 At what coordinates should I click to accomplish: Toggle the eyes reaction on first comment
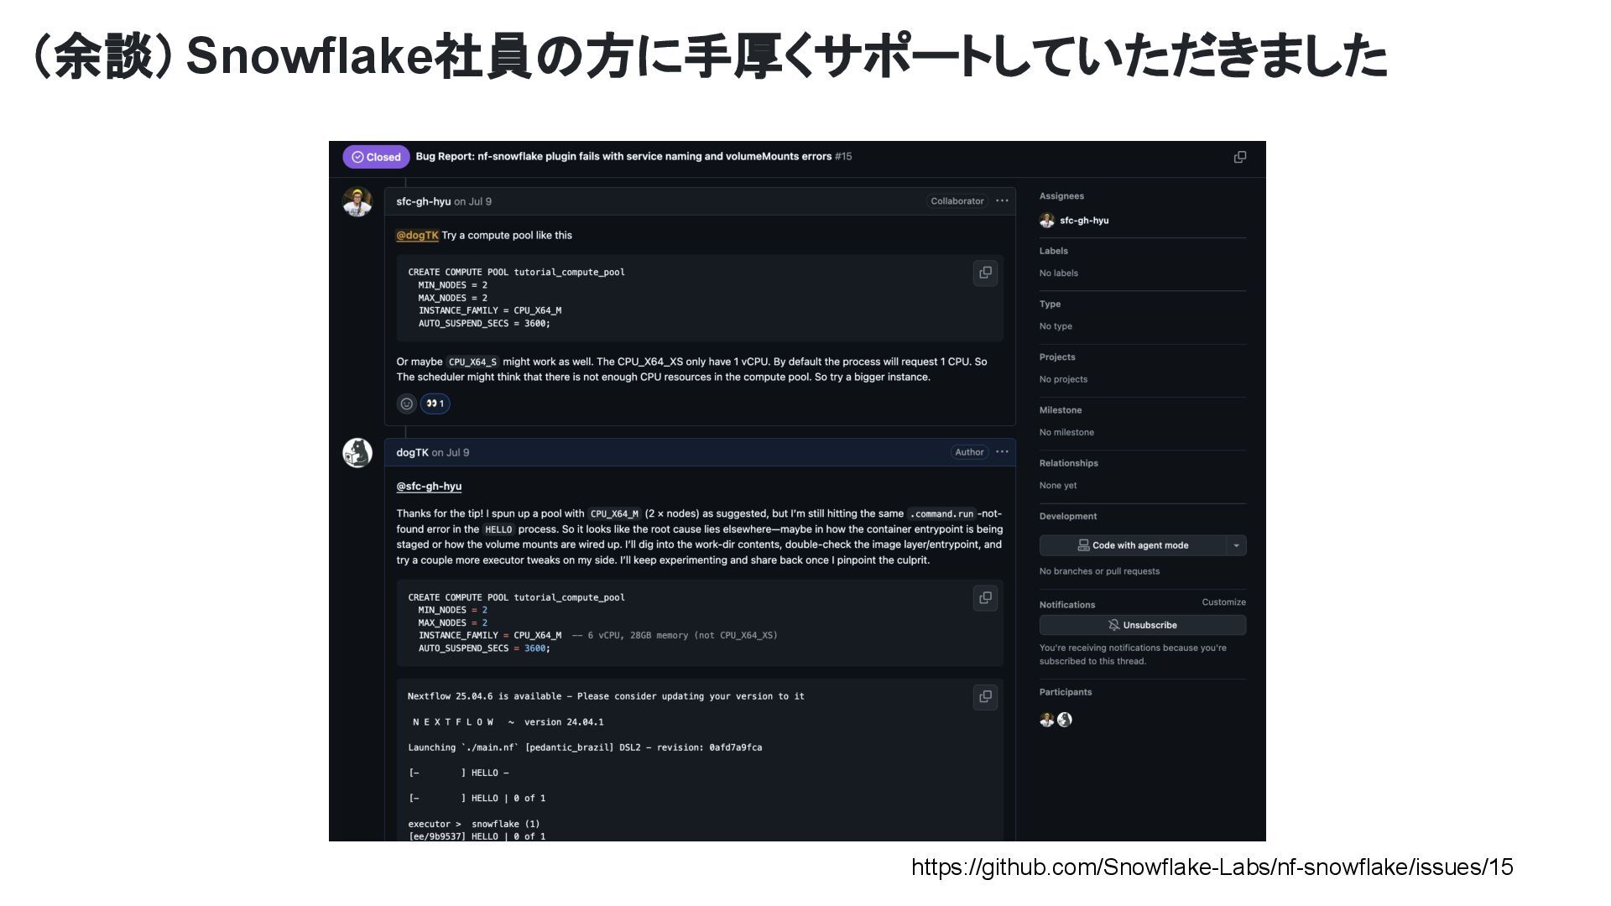[435, 404]
